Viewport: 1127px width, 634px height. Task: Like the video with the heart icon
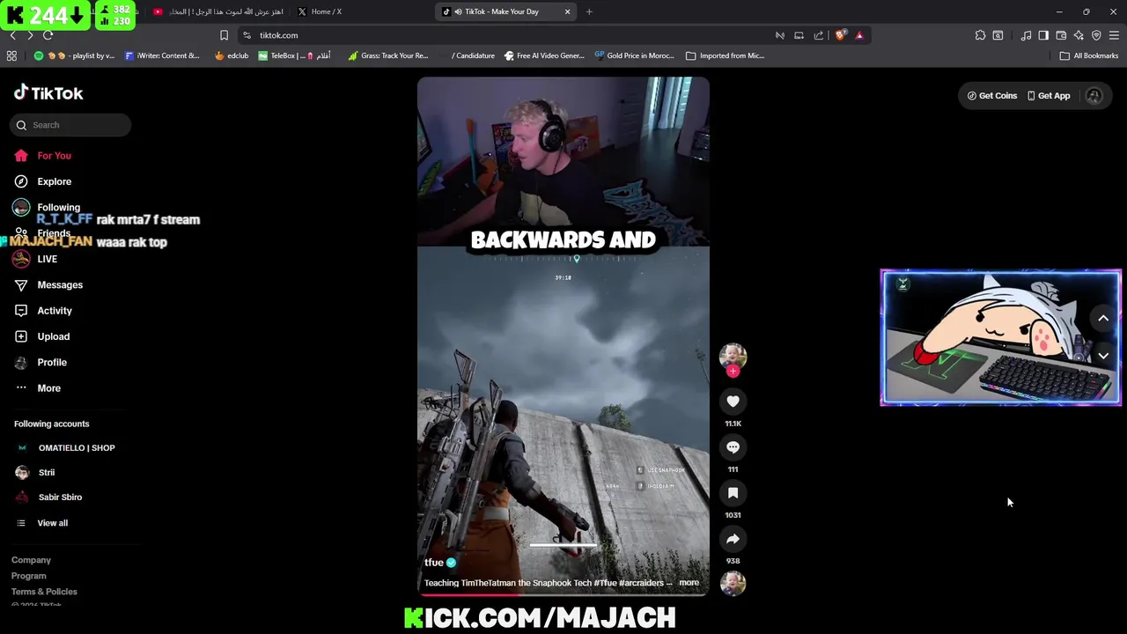pos(733,402)
